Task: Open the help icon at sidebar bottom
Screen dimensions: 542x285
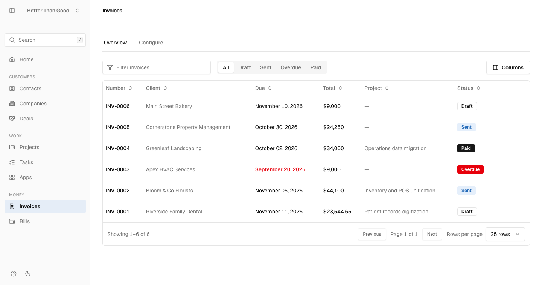Action: pyautogui.click(x=14, y=274)
